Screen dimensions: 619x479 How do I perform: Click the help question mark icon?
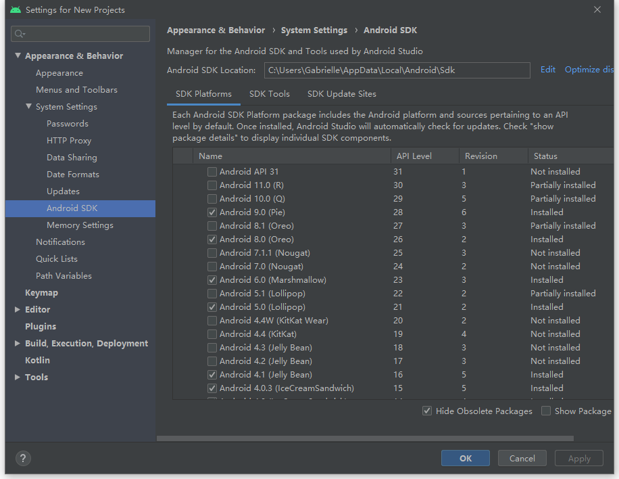point(23,458)
